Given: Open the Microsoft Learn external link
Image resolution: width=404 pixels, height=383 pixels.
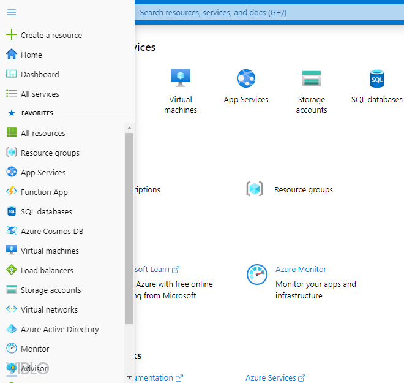Looking at the screenshot, I should pos(157,269).
